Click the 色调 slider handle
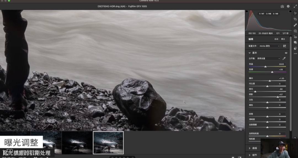Image resolution: width=298 pixels, height=158 pixels. [272, 72]
